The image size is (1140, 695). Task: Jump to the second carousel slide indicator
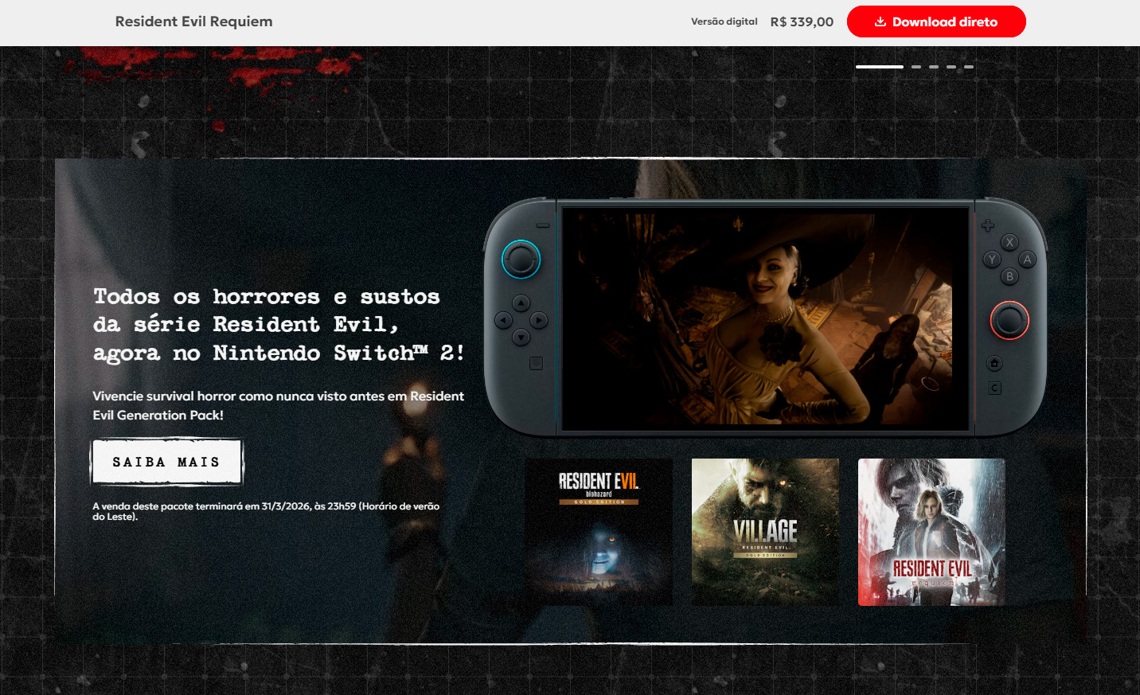point(916,67)
